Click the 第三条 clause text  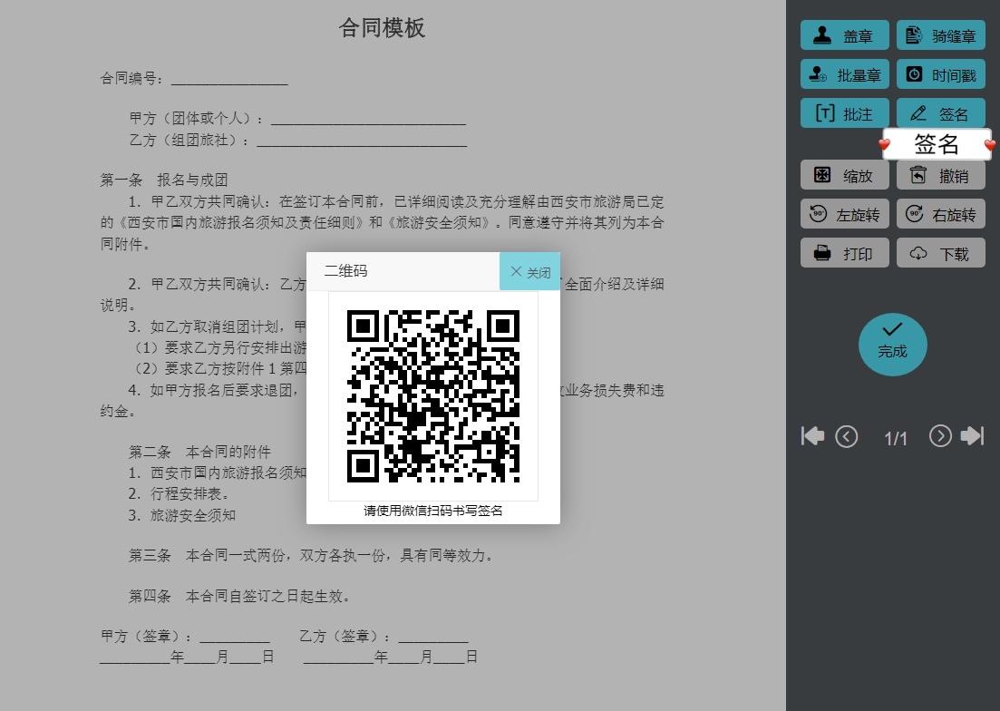point(311,555)
